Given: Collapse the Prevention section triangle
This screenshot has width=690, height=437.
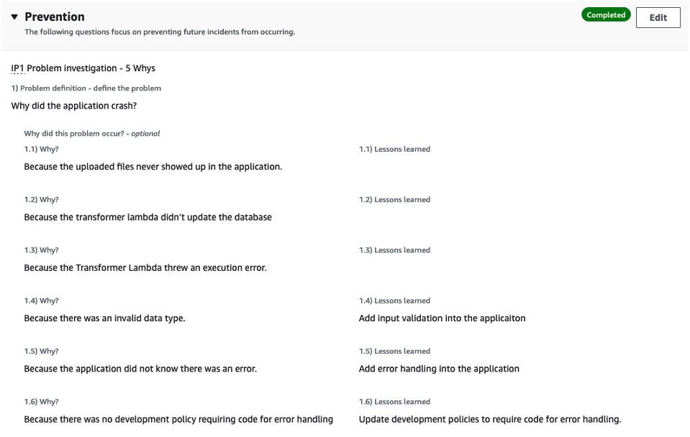Looking at the screenshot, I should (x=13, y=16).
